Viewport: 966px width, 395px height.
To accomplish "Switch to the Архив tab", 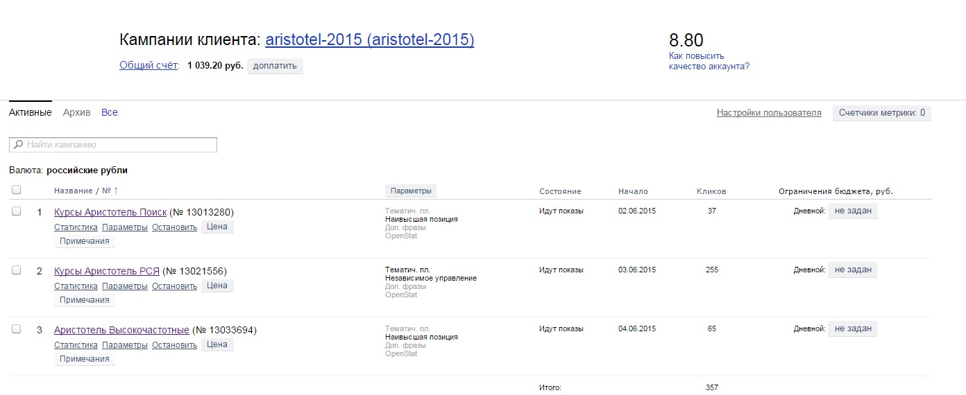I will (x=76, y=112).
